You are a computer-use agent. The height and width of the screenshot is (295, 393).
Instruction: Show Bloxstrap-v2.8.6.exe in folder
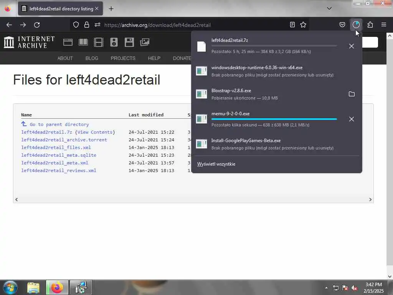(352, 94)
